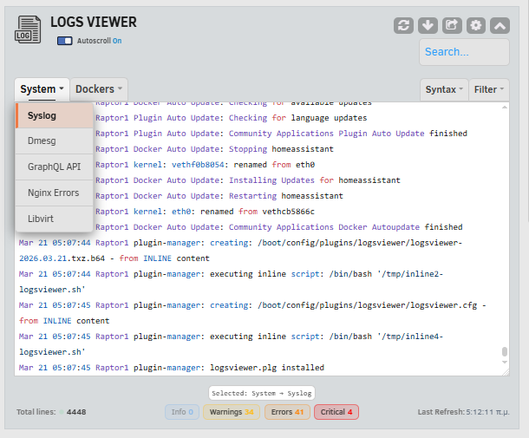Click the 'Restarting homeassistant' log line
The image size is (529, 438).
coord(219,196)
